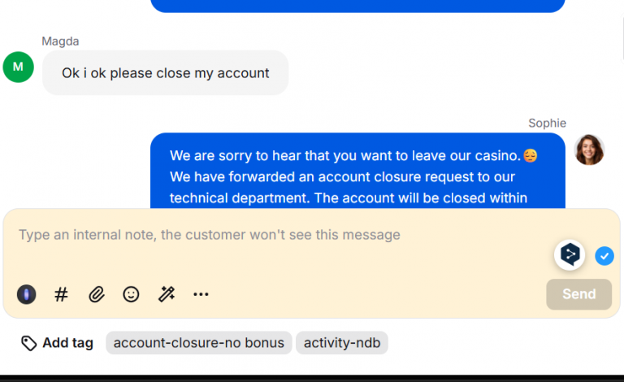This screenshot has height=382, width=624.
Task: Click Magda's message about closing account
Action: click(x=166, y=73)
